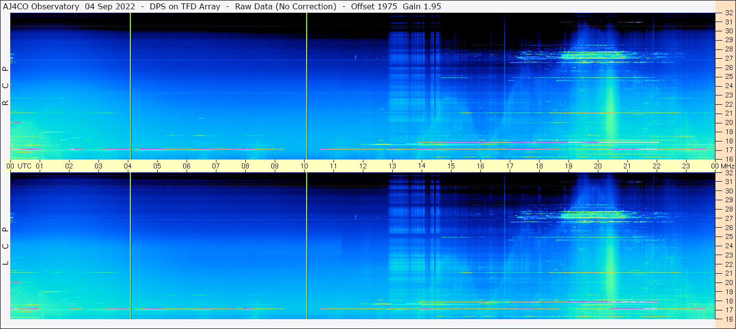Click 27 MHz tick in LCP panel scale
Viewport: 736px width, 329px height.
tap(728, 218)
